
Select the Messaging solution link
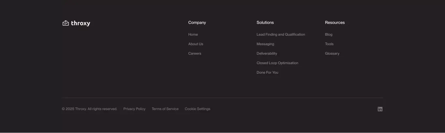(265, 44)
